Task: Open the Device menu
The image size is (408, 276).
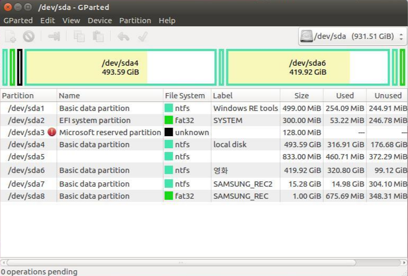Action: tap(99, 21)
